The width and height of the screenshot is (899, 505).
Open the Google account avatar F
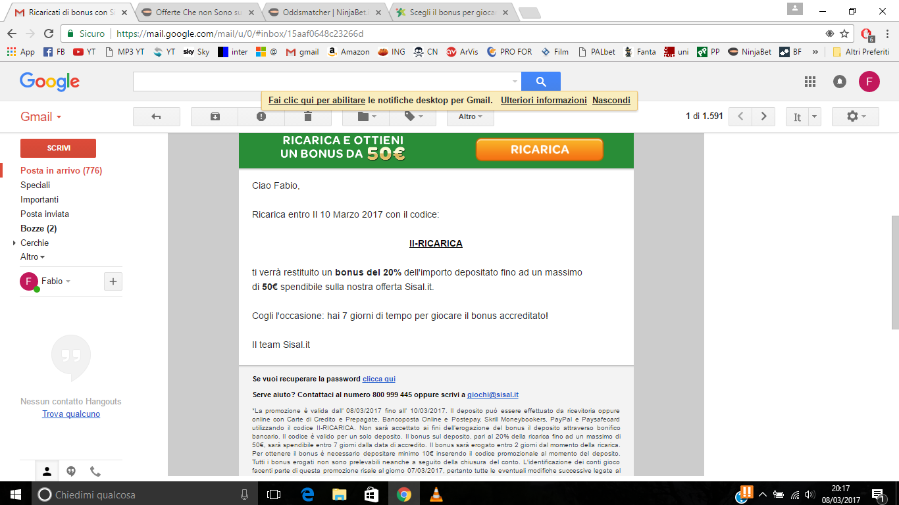click(x=869, y=82)
